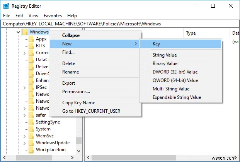The height and width of the screenshot is (162, 240).
Task: Select Key in the New submenu
Action: (181, 44)
